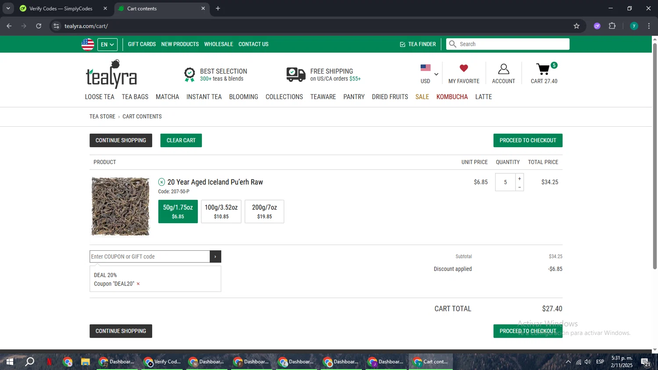Show hidden system tray icons
658x370 pixels.
click(x=568, y=362)
